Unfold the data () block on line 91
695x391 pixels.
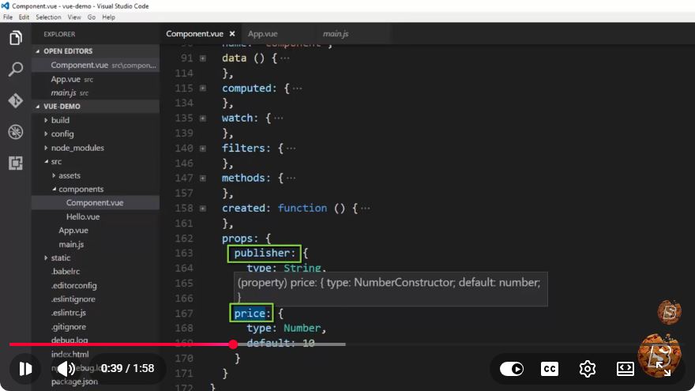pos(202,58)
